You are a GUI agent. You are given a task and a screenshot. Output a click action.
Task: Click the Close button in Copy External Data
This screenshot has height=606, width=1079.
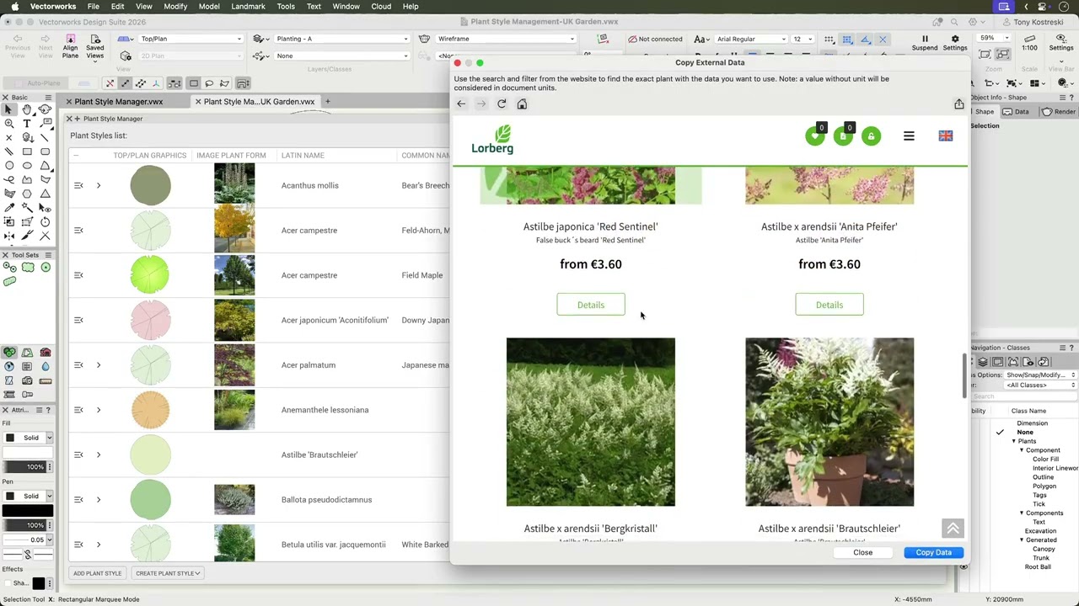(862, 552)
